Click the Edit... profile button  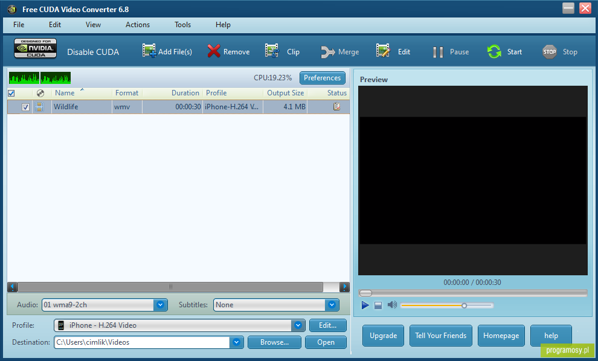(327, 325)
